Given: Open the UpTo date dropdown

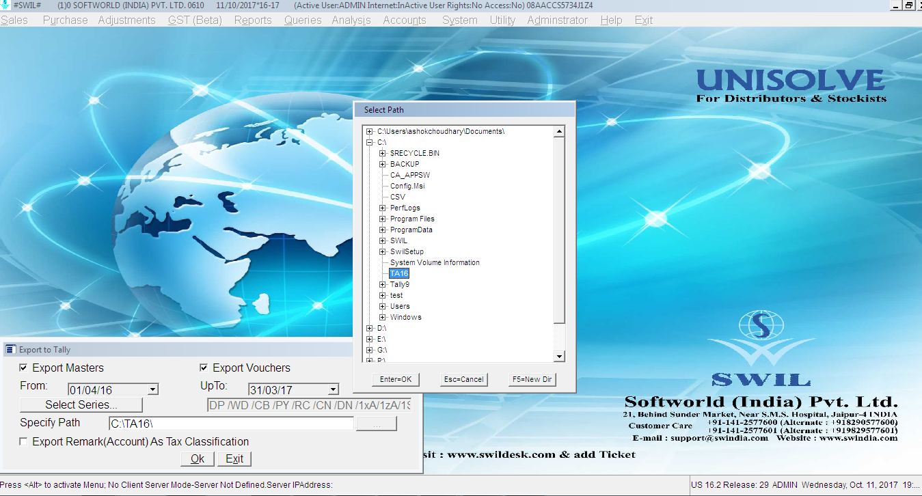Looking at the screenshot, I should [x=334, y=390].
